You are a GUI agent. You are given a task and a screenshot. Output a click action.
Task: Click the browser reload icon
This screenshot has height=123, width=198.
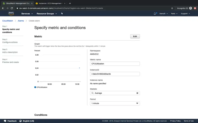[12, 8]
